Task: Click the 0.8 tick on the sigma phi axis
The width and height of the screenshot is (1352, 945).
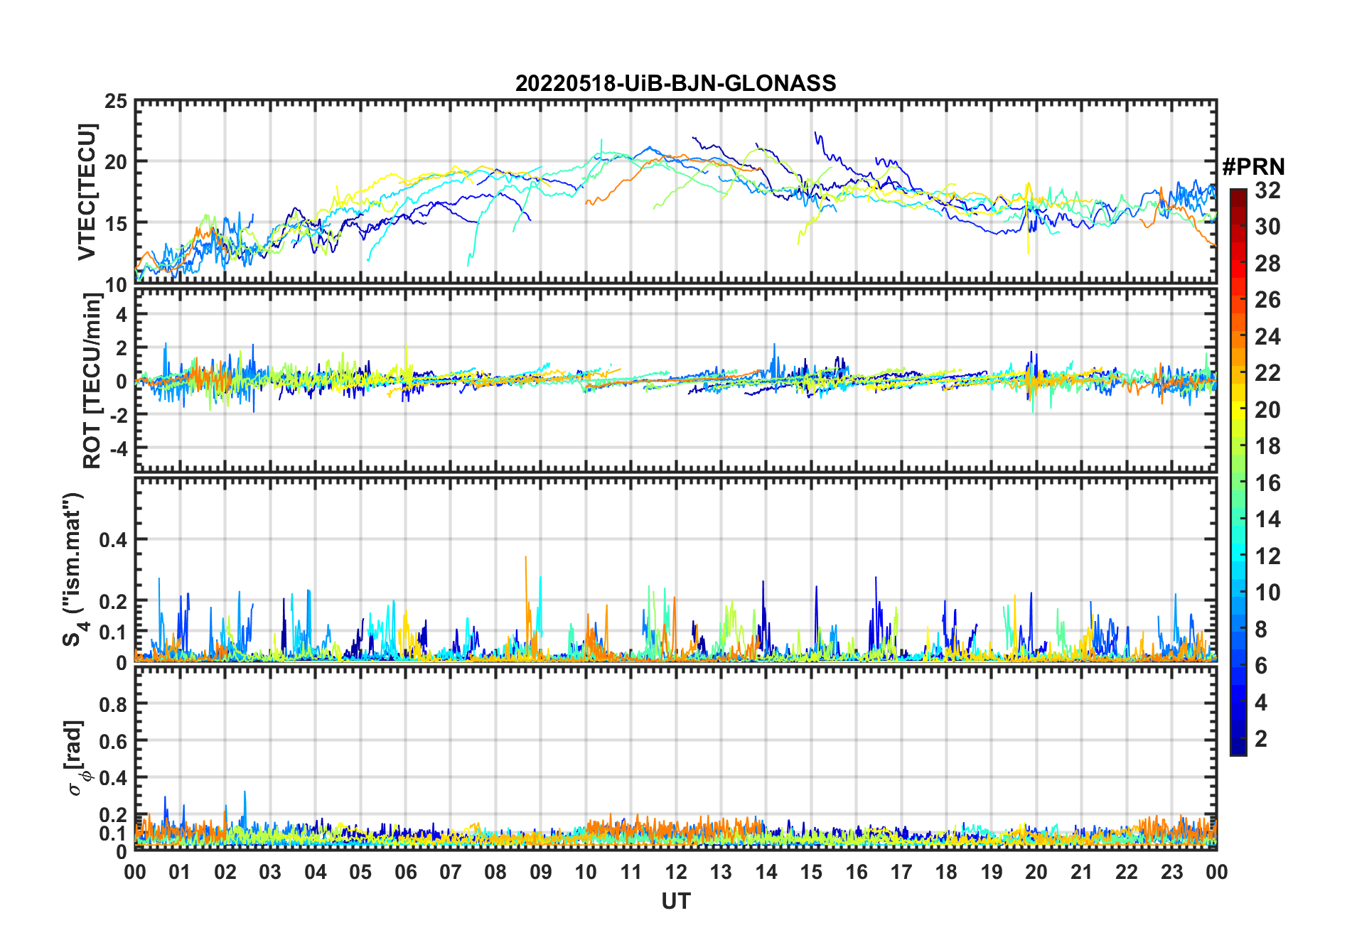Action: pos(113,705)
